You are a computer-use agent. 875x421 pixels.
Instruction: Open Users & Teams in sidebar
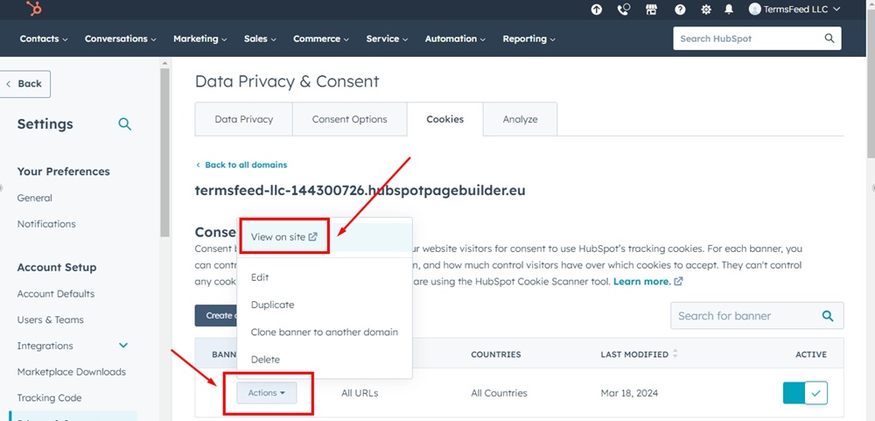tap(50, 320)
